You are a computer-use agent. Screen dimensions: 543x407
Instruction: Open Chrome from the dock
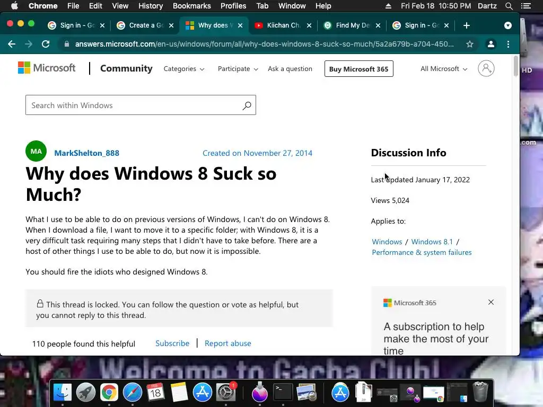click(109, 392)
